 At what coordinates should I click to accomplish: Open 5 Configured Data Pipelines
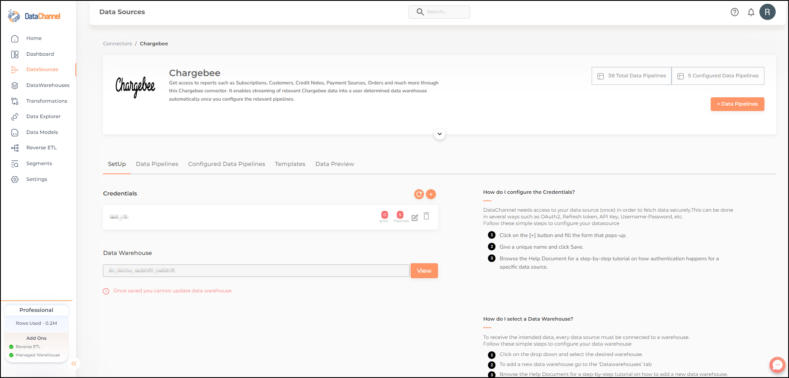click(718, 76)
